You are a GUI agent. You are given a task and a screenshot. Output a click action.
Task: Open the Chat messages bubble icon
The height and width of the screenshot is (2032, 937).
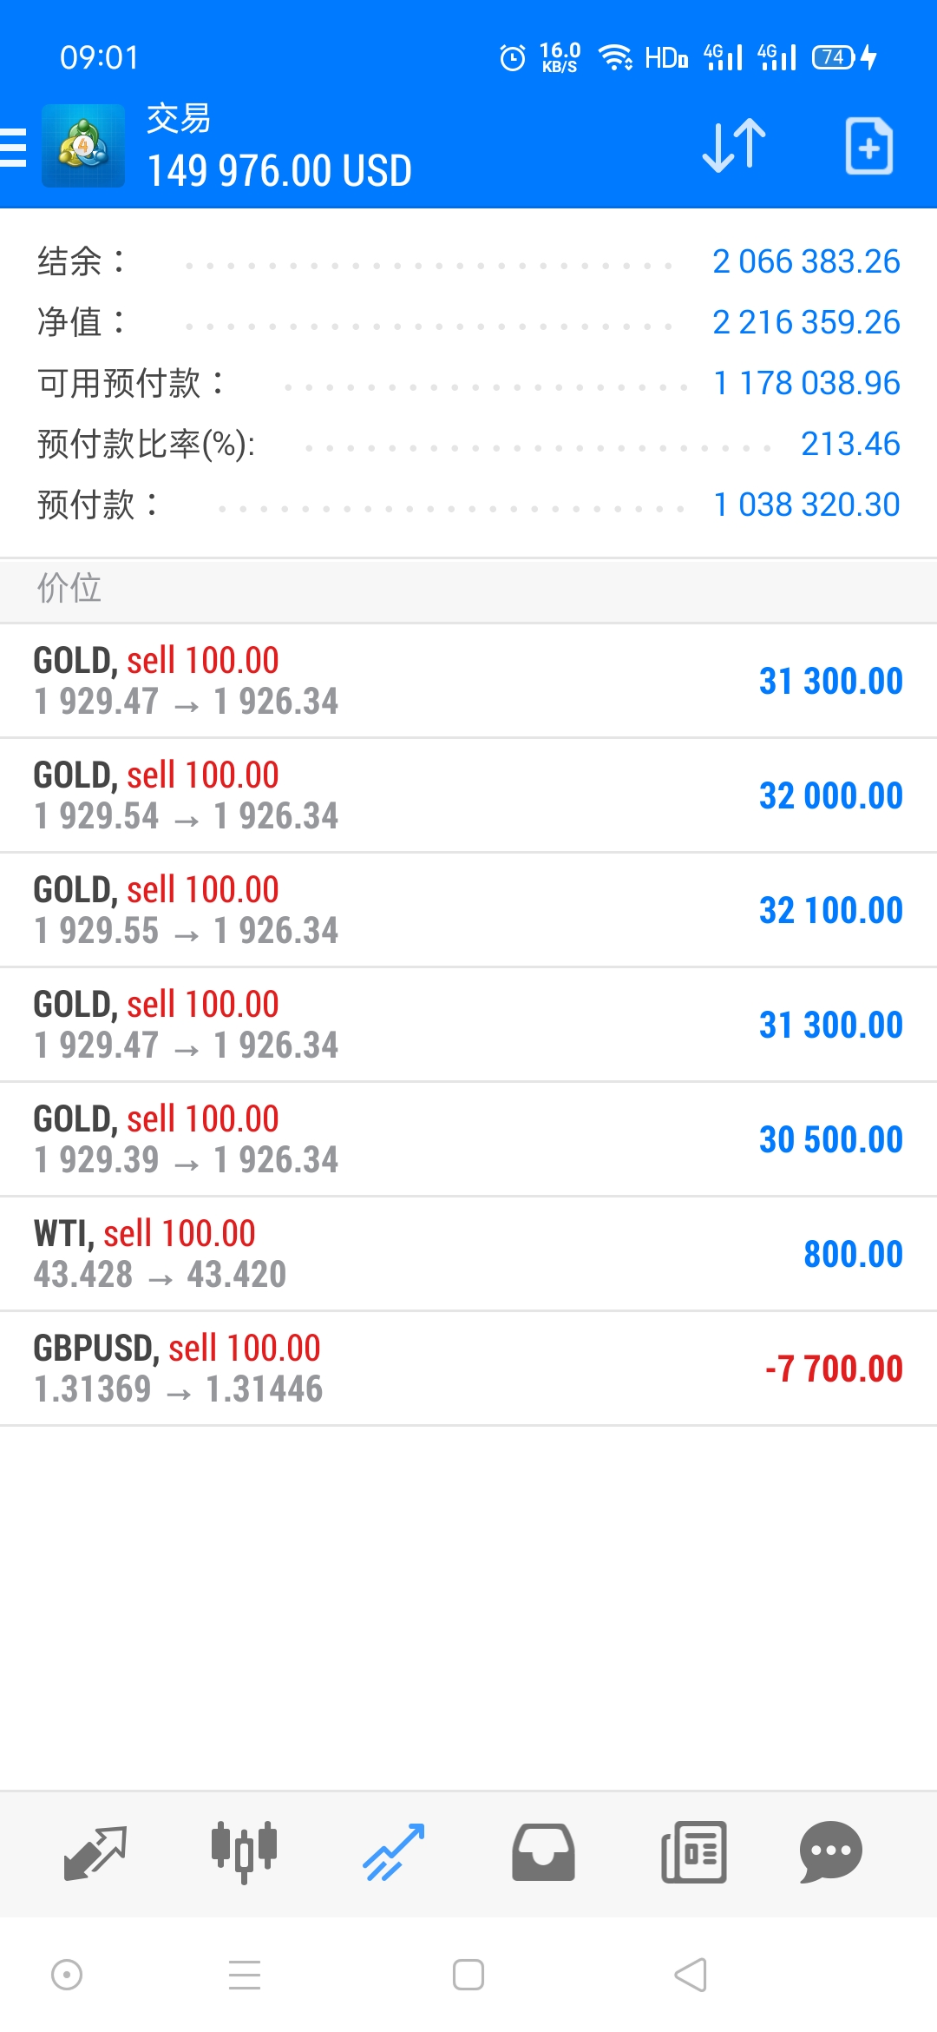831,1853
